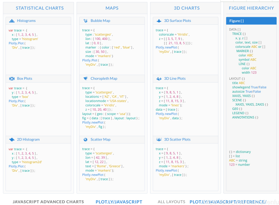Click the Choropleth Map icon
This screenshot has height=205, width=279.
click(85, 79)
